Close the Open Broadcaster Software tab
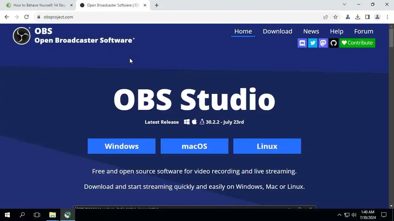 pyautogui.click(x=145, y=5)
